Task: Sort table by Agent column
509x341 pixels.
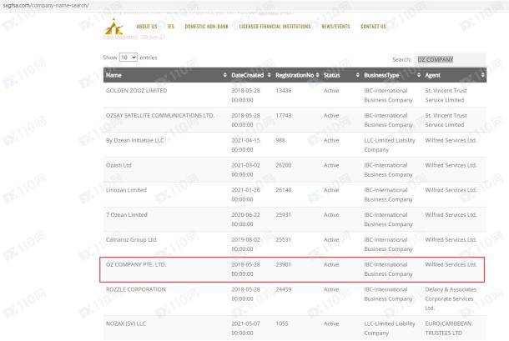Action: point(455,75)
